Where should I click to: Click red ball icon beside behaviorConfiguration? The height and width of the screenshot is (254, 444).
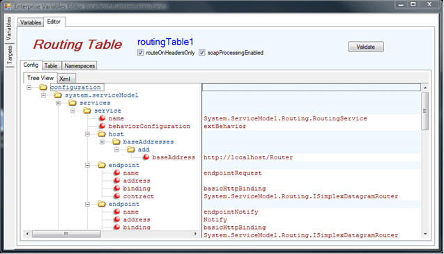[x=102, y=126]
